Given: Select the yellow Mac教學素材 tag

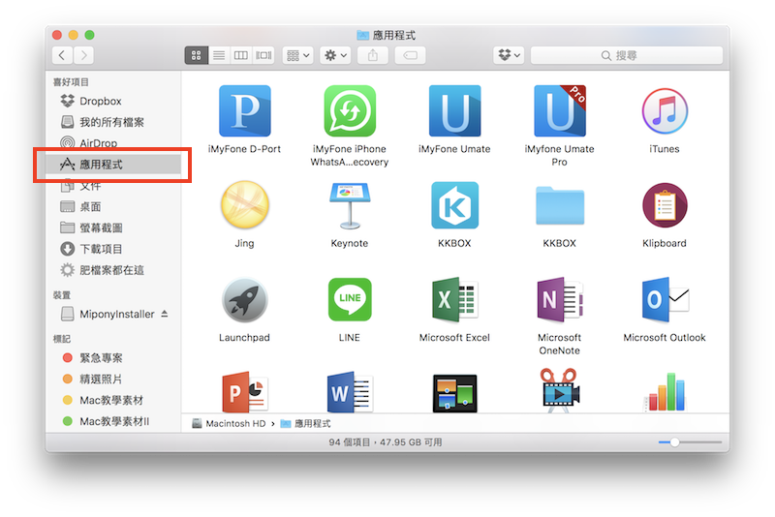Looking at the screenshot, I should point(113,400).
